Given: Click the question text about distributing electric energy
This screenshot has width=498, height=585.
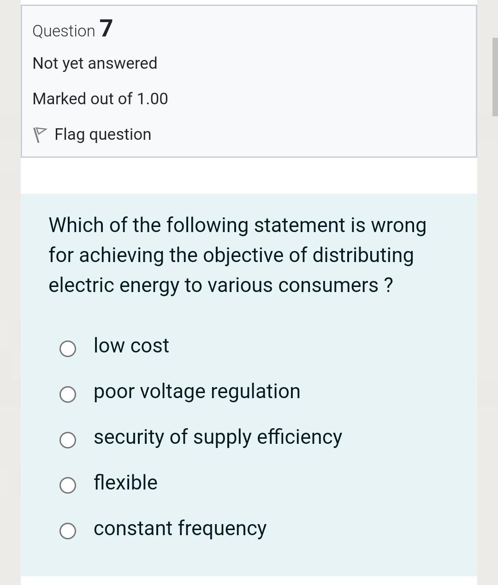Looking at the screenshot, I should click(237, 255).
